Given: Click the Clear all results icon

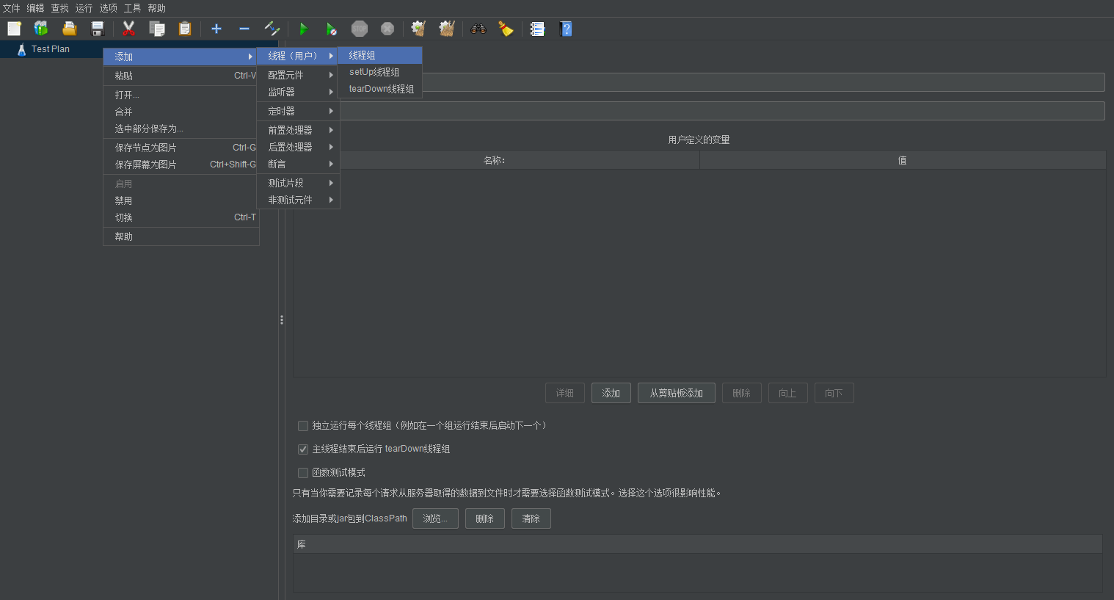Looking at the screenshot, I should point(447,29).
